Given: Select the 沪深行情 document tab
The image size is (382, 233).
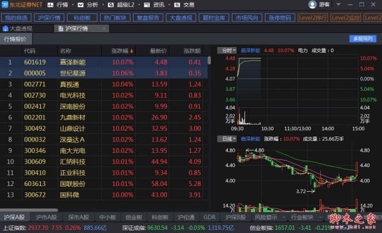Looking at the screenshot, I should click(x=81, y=29).
